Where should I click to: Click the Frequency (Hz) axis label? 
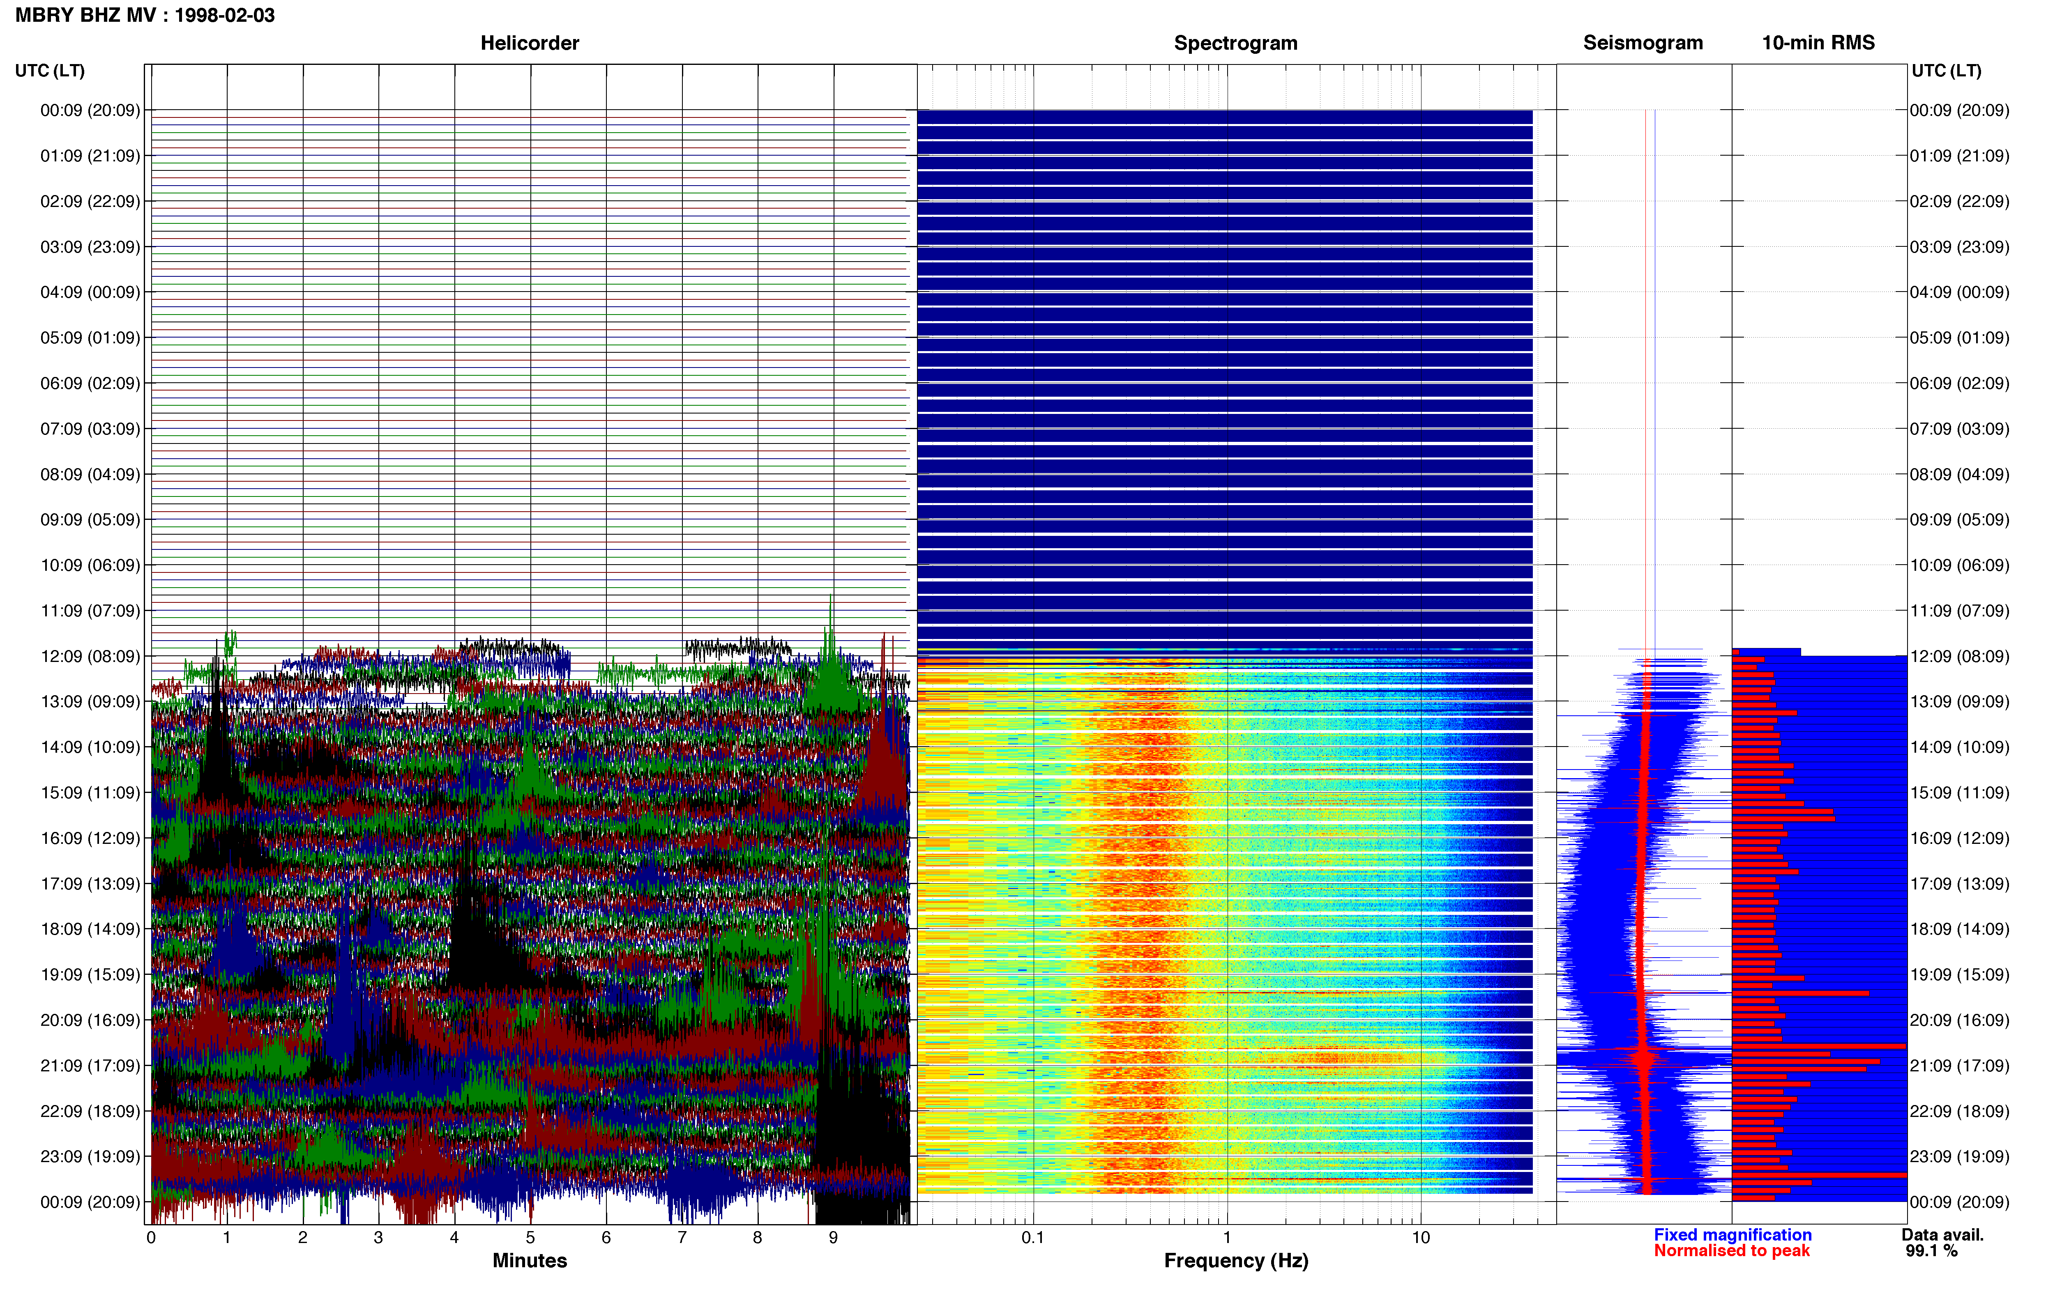(1236, 1260)
